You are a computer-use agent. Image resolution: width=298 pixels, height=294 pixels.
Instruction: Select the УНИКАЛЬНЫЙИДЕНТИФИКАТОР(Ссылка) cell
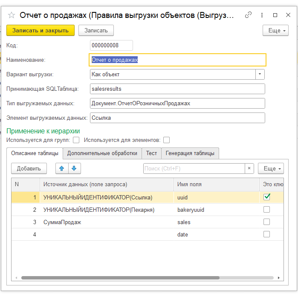(x=107, y=197)
